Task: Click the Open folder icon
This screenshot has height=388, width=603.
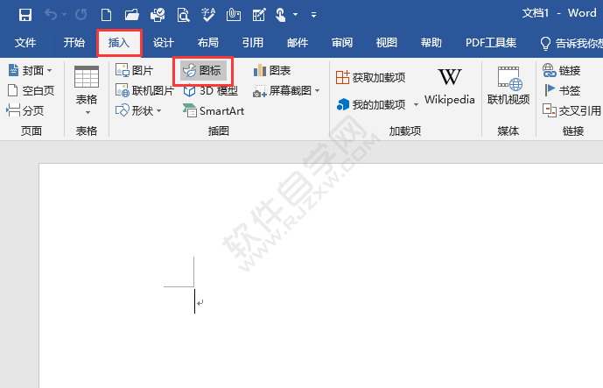Action: (x=132, y=15)
